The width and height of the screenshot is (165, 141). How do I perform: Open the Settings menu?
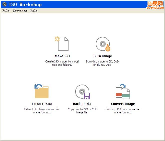pyautogui.click(x=20, y=11)
